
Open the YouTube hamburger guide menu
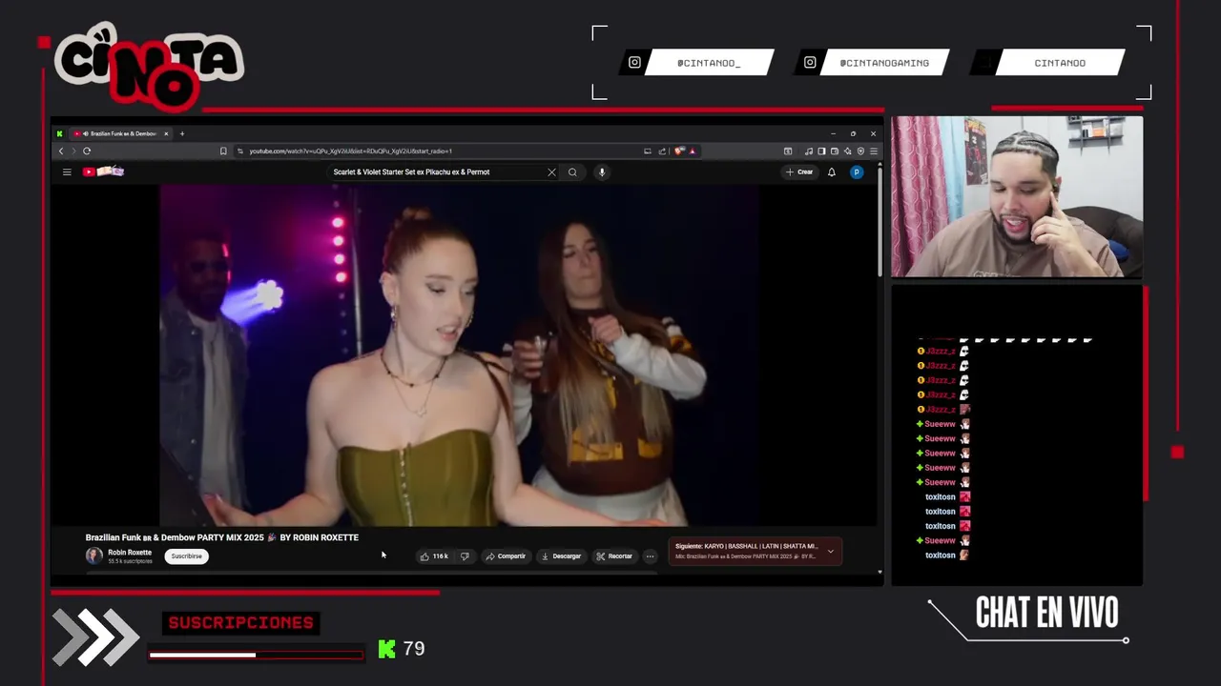pos(67,172)
